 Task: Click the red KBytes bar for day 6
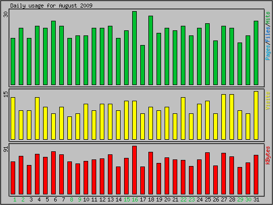click(x=54, y=173)
